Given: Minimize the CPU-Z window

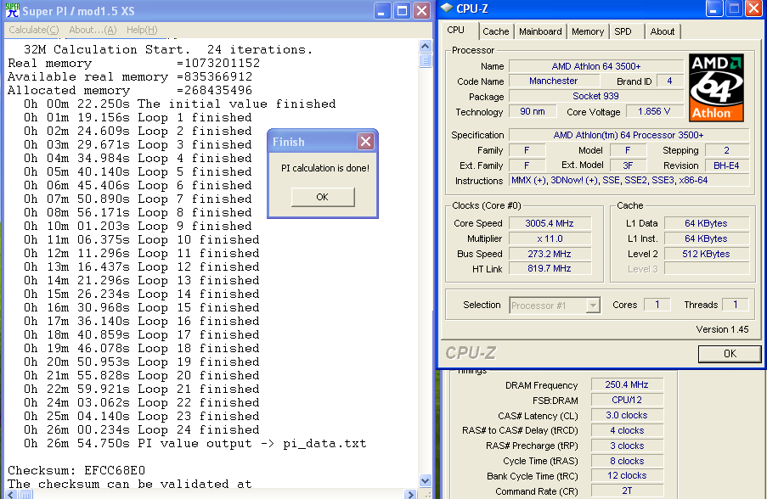Looking at the screenshot, I should (714, 8).
